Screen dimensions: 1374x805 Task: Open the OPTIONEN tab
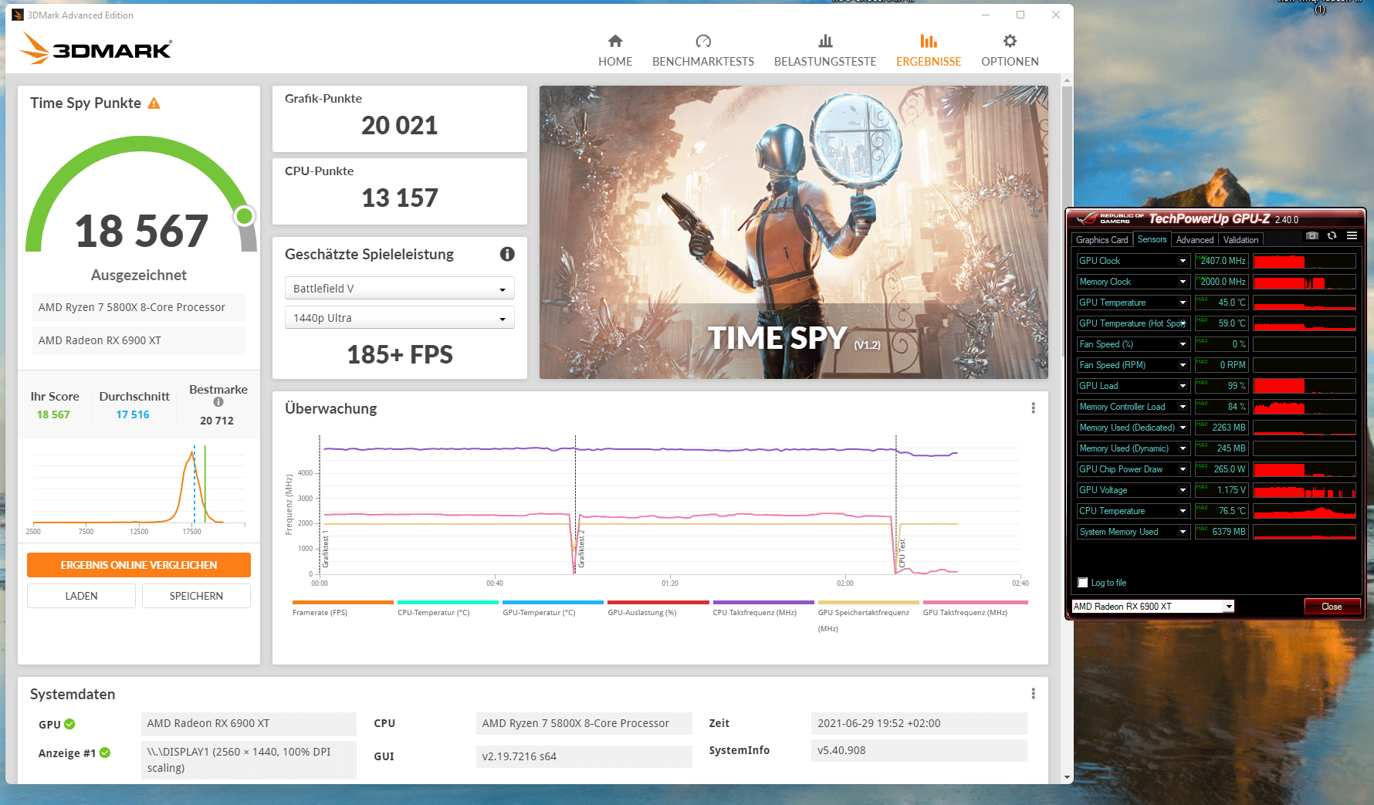[x=1010, y=50]
